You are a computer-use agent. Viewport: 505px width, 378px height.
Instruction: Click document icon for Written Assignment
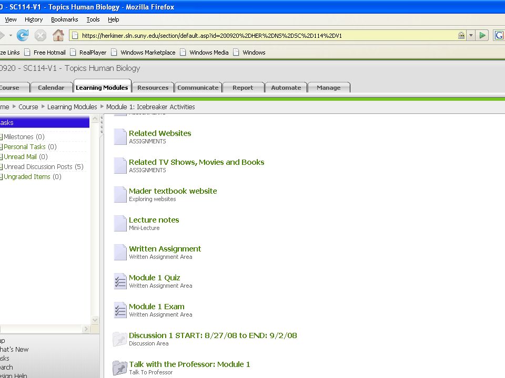tap(120, 253)
